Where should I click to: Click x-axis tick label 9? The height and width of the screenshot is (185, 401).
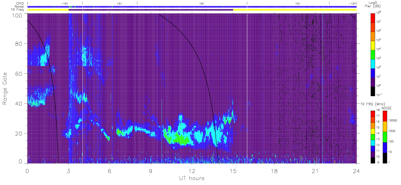click(151, 171)
